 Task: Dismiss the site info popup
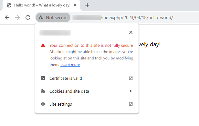coord(131,32)
